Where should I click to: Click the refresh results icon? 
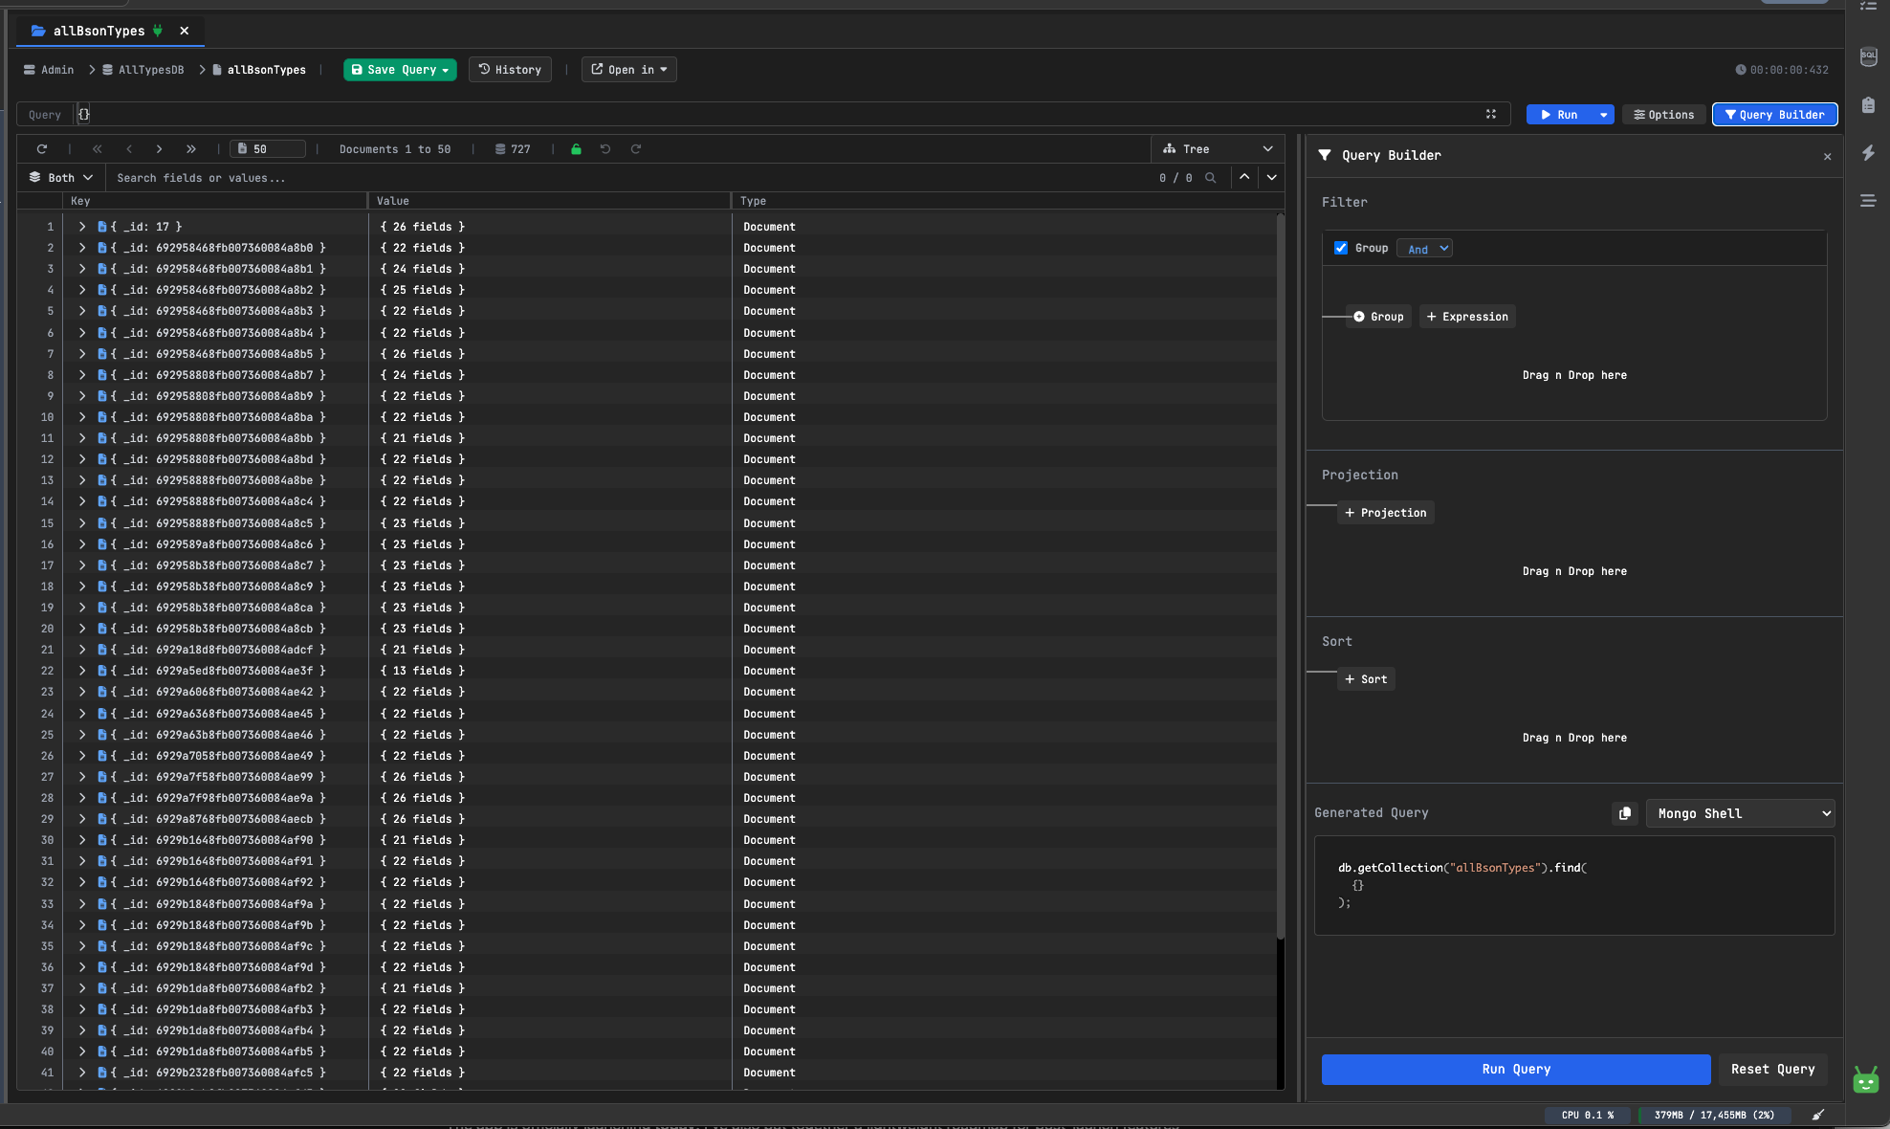(x=41, y=149)
